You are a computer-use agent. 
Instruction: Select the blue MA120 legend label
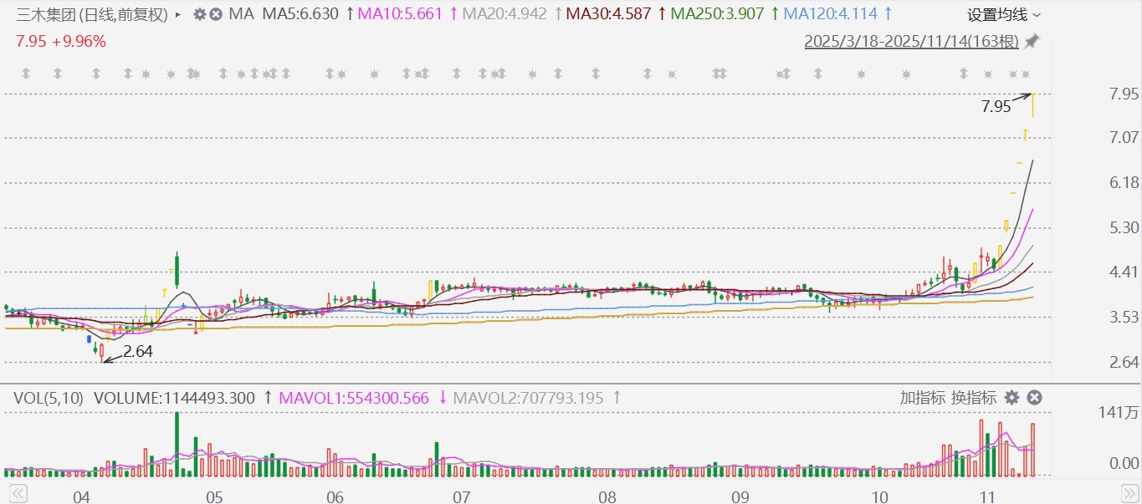coord(822,14)
